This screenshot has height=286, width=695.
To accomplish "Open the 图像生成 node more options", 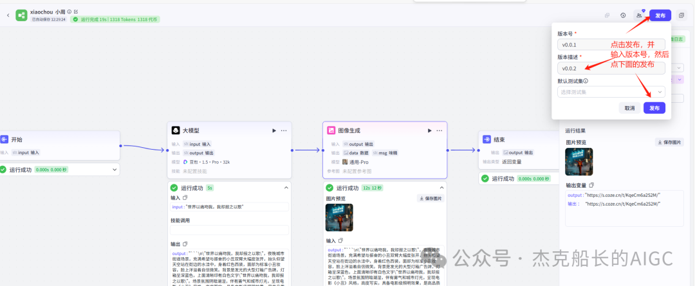I will (440, 130).
